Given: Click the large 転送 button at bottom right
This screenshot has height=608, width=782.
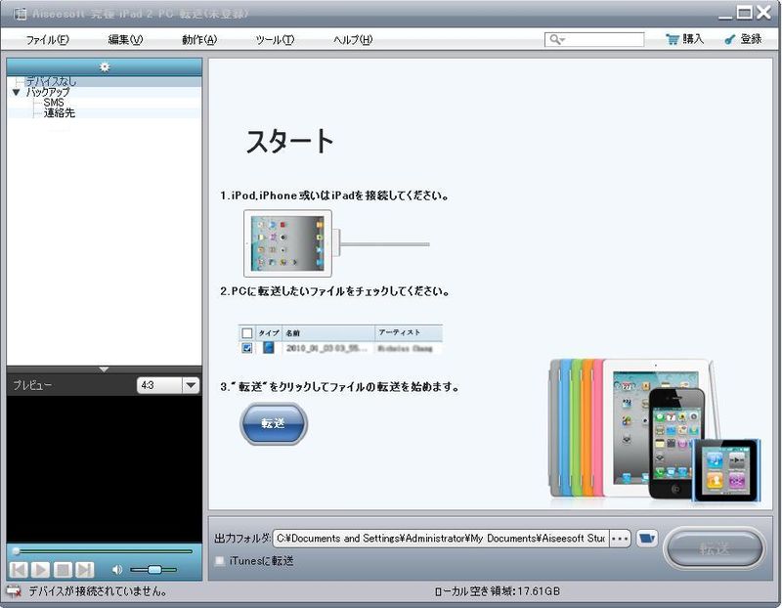Looking at the screenshot, I should click(x=715, y=548).
